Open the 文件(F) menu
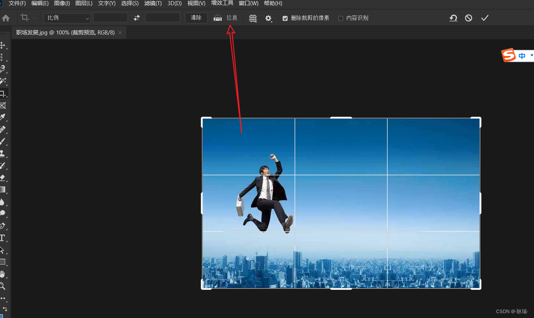Image resolution: width=534 pixels, height=318 pixels. click(17, 3)
